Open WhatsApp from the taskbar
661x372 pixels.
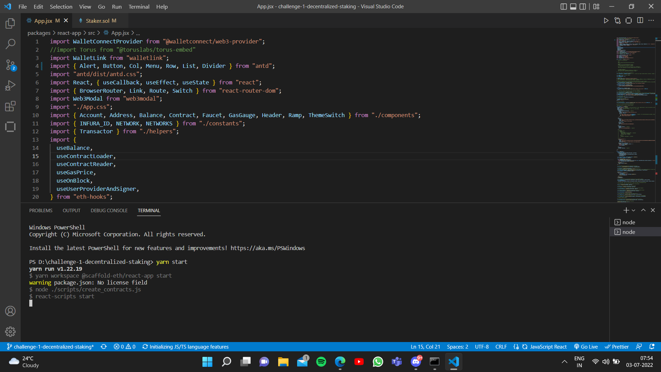(378, 362)
